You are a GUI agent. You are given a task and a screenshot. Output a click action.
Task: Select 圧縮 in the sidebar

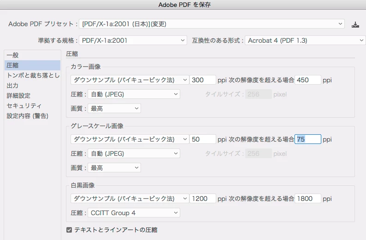pos(32,65)
